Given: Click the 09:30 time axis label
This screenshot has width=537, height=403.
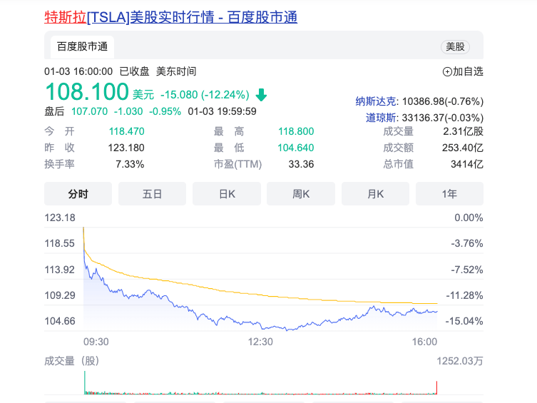Looking at the screenshot, I should 96,342.
